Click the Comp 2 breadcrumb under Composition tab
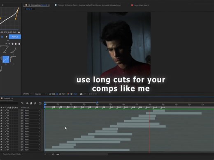This screenshot has height=160, width=214. point(29,9)
